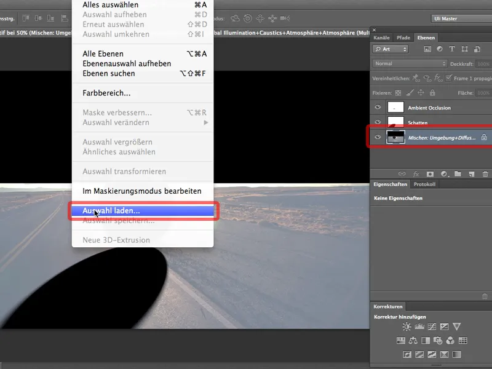Add Invert adjustment
Image resolution: width=492 pixels, height=369 pixels.
click(407, 355)
